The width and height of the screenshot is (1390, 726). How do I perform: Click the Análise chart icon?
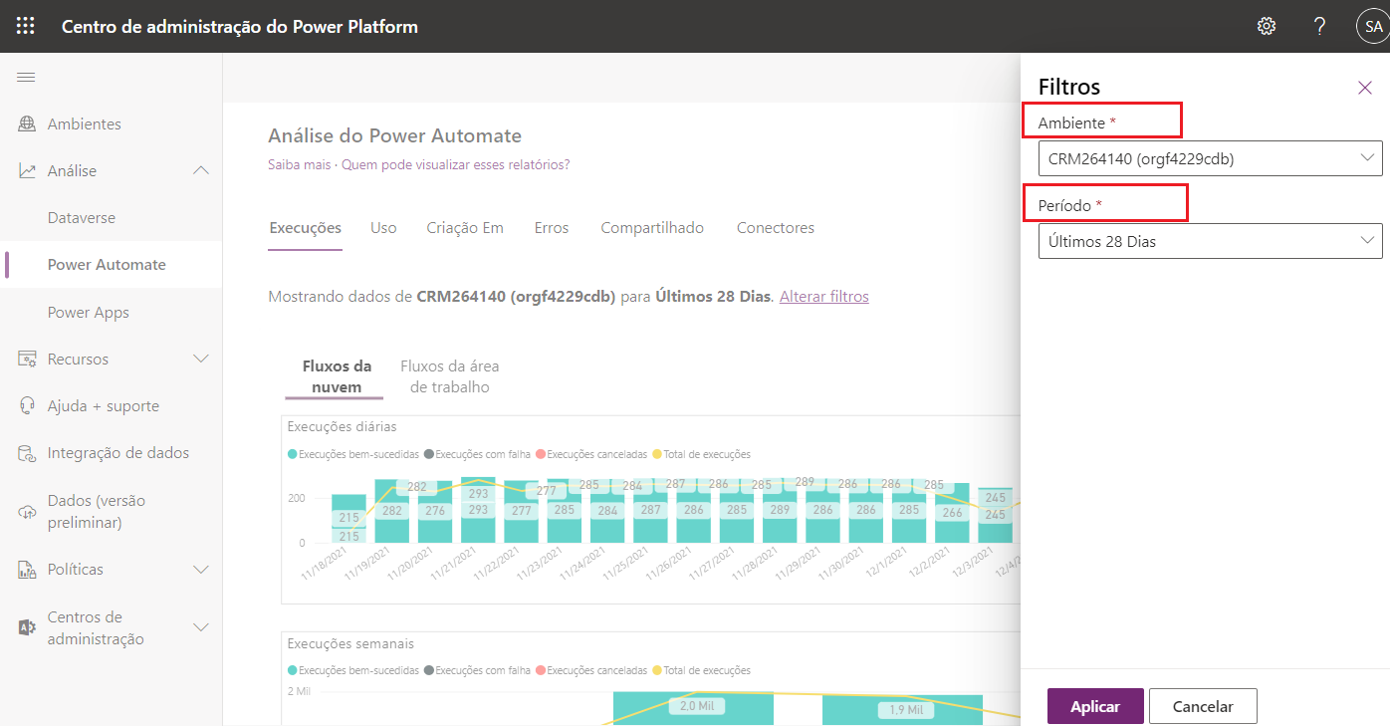(27, 171)
